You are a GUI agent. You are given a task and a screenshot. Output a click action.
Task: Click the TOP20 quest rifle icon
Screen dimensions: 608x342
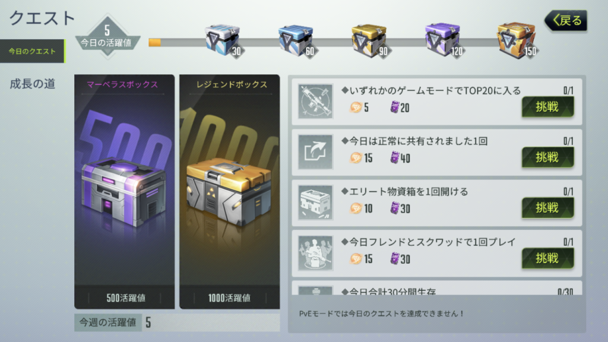[315, 101]
